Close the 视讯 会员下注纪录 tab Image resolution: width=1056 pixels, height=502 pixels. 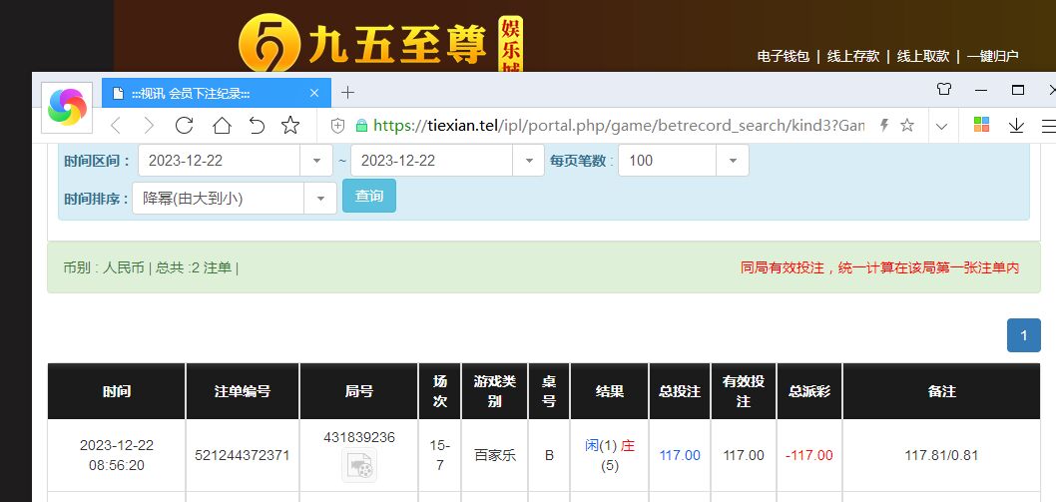313,93
